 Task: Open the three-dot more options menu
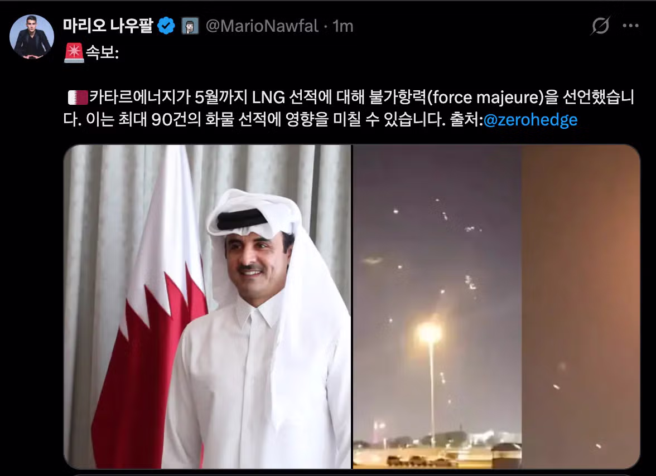click(630, 26)
